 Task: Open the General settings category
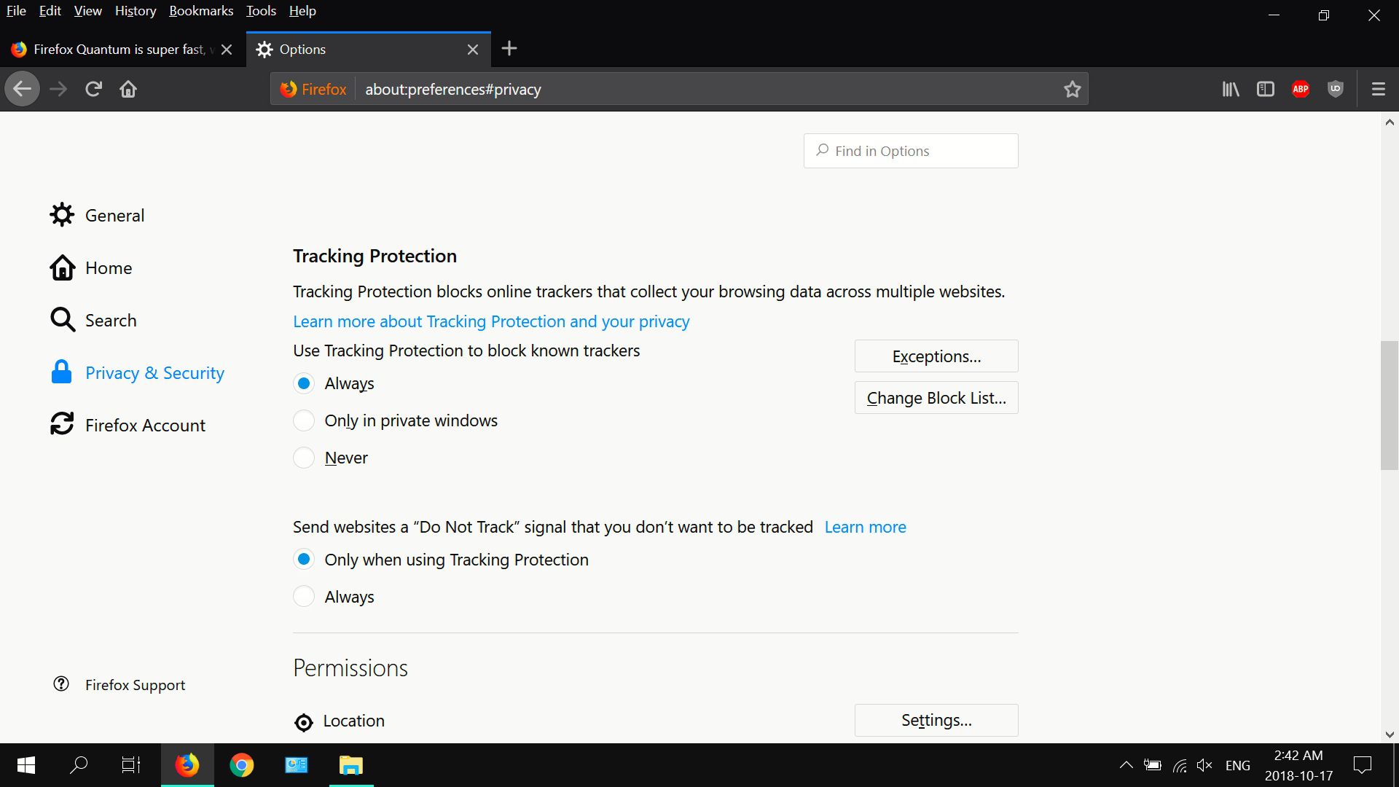click(x=98, y=215)
